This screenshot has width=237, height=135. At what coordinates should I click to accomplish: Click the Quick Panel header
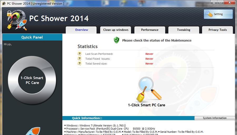pos(32,37)
